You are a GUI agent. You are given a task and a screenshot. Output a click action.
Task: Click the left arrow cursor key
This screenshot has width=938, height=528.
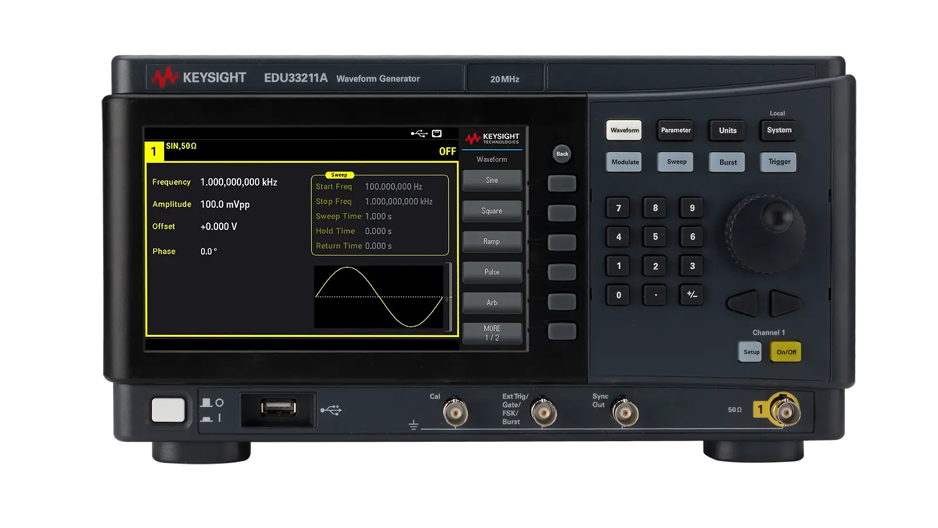coord(742,303)
